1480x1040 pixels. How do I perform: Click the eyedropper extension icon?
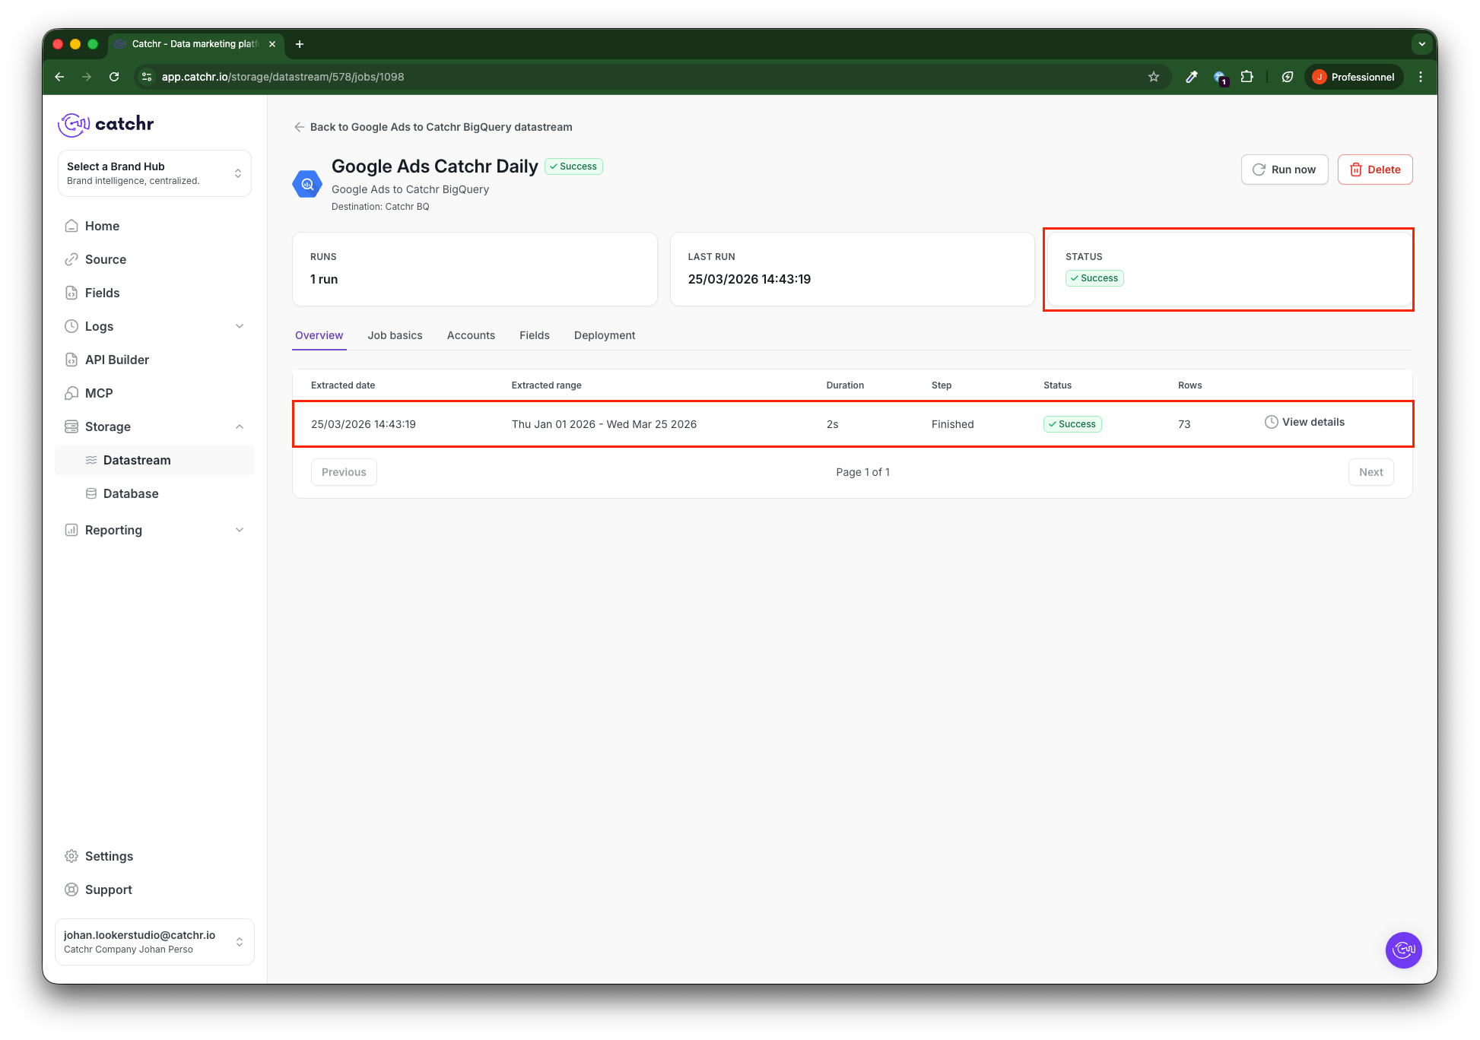pyautogui.click(x=1192, y=77)
